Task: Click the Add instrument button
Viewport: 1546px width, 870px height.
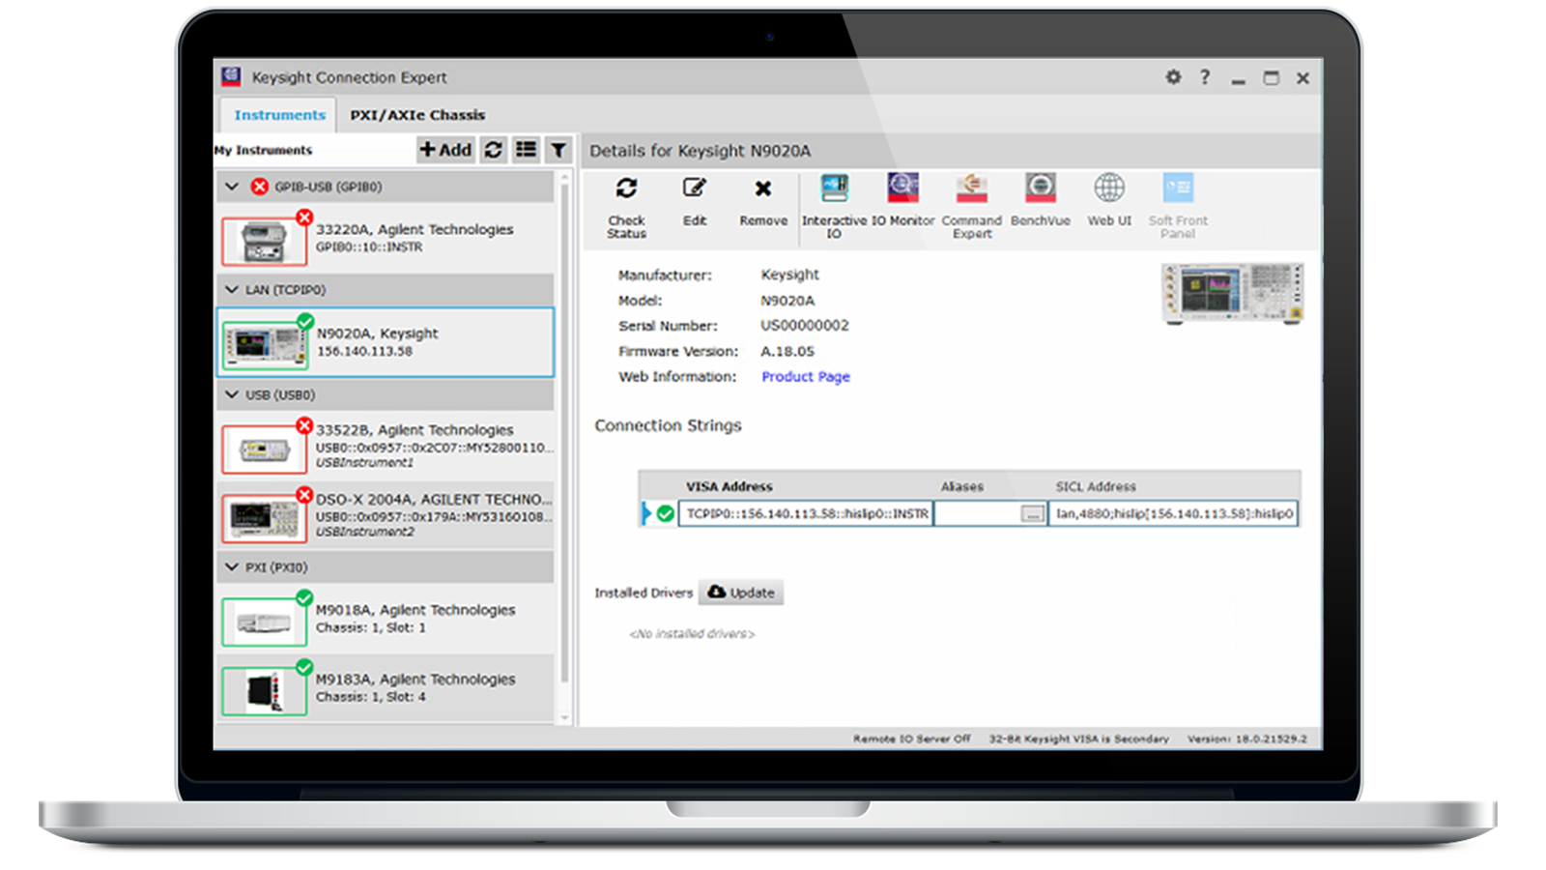Action: tap(445, 150)
